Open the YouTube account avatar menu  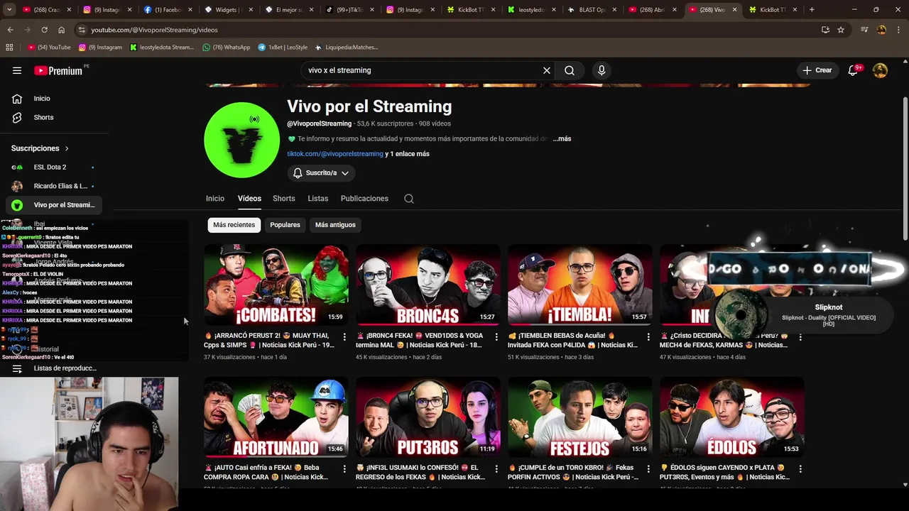tap(880, 70)
